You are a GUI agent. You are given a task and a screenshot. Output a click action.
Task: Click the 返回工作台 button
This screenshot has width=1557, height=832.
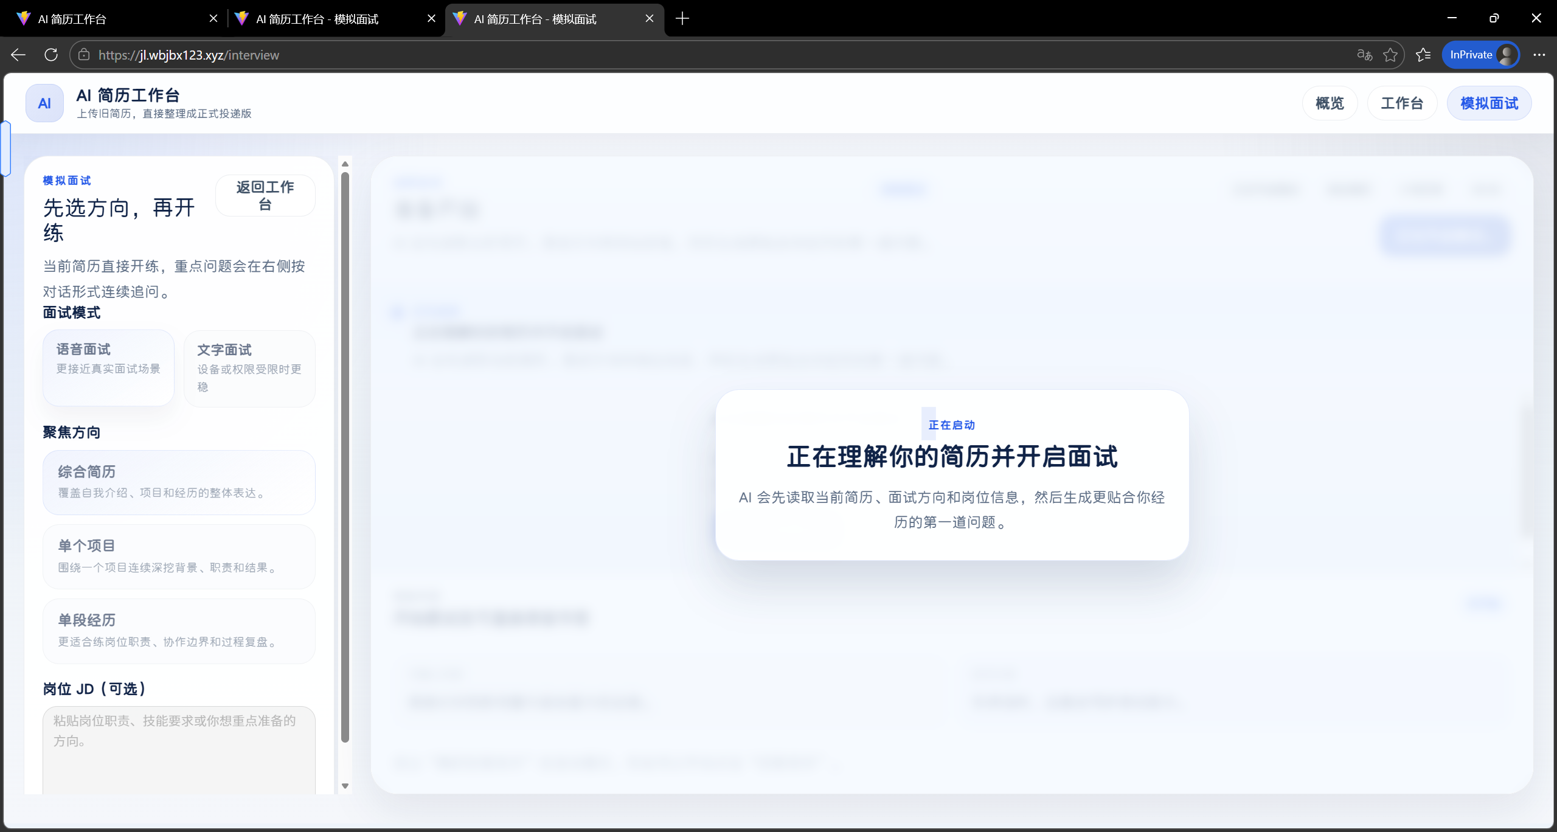point(265,195)
